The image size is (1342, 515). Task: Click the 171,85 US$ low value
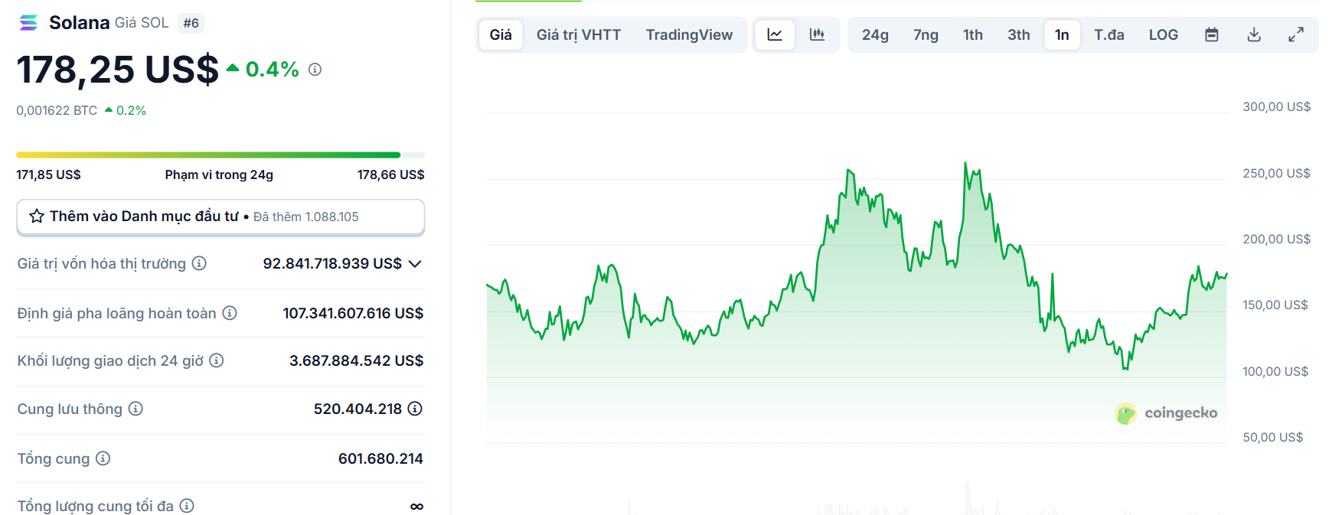(48, 174)
